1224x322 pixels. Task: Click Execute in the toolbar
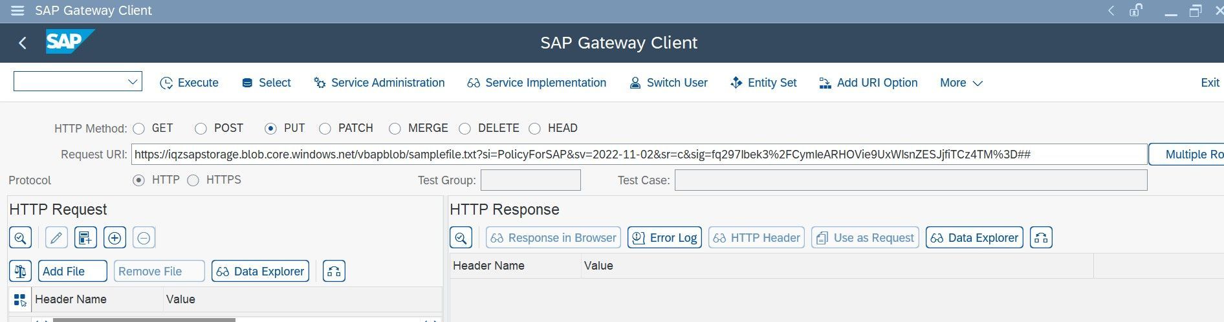[190, 83]
